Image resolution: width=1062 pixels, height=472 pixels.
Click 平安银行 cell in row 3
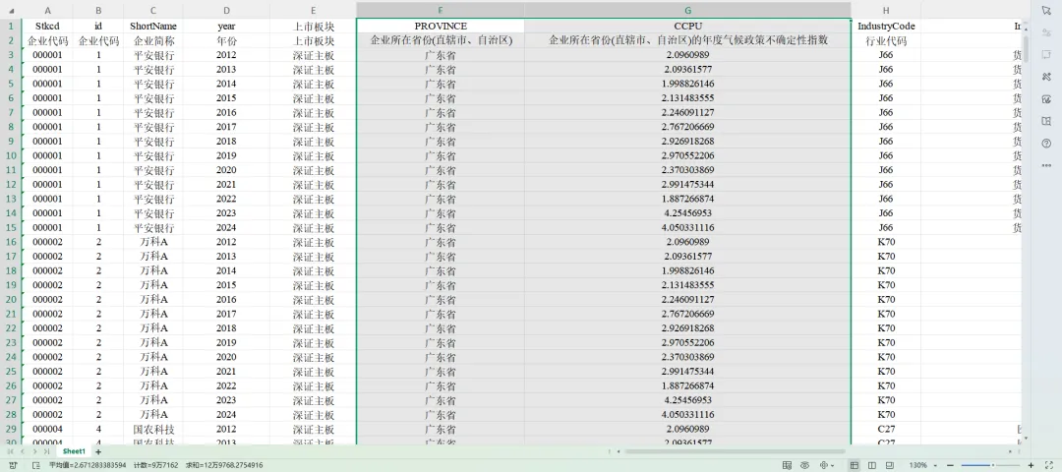153,55
